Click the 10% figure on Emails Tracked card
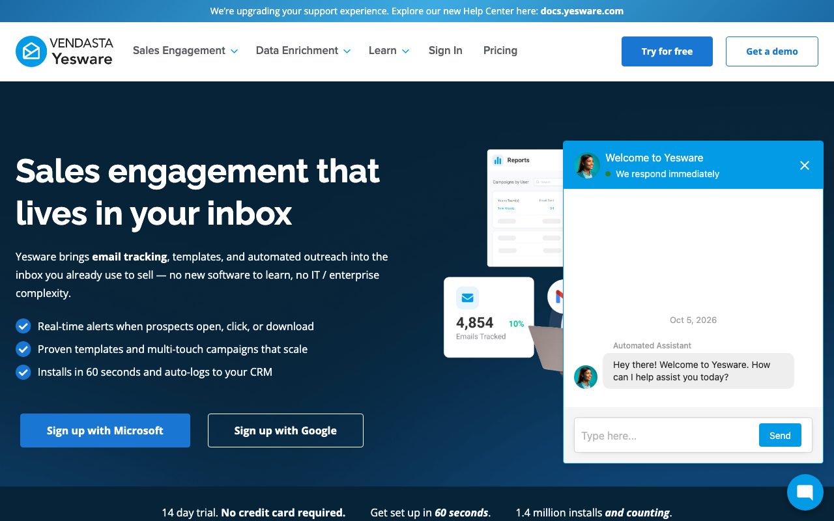The width and height of the screenshot is (834, 521). (x=517, y=324)
